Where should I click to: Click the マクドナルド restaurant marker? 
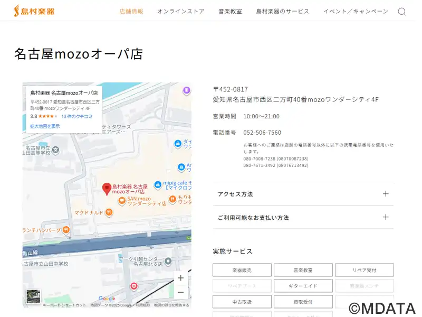tap(109, 212)
